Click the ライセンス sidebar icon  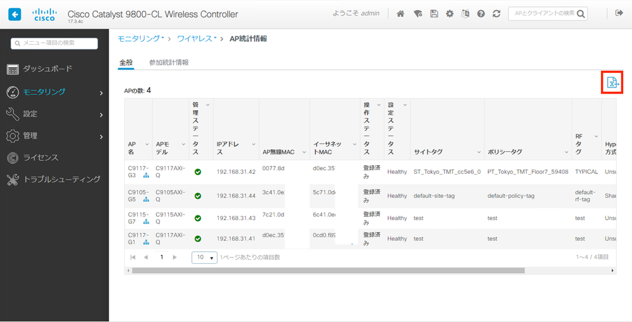pyautogui.click(x=13, y=158)
